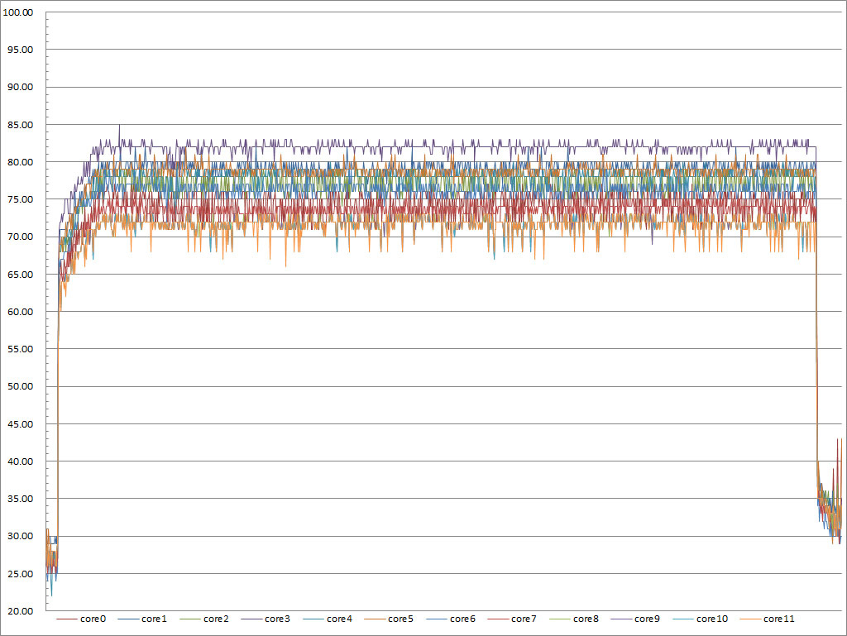Screen dimensions: 847x636
Task: Select the core8 legend entry
Action: click(574, 619)
